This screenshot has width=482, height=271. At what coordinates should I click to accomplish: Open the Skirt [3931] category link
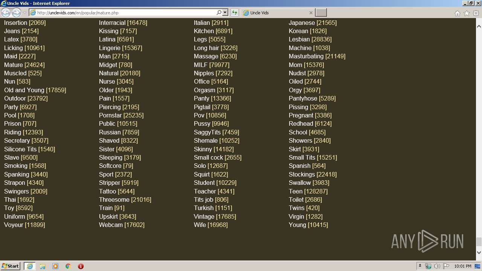point(304,149)
